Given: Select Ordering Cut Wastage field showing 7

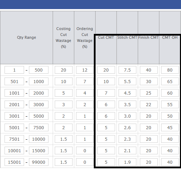Looking at the screenshot, I should [x=85, y=81].
